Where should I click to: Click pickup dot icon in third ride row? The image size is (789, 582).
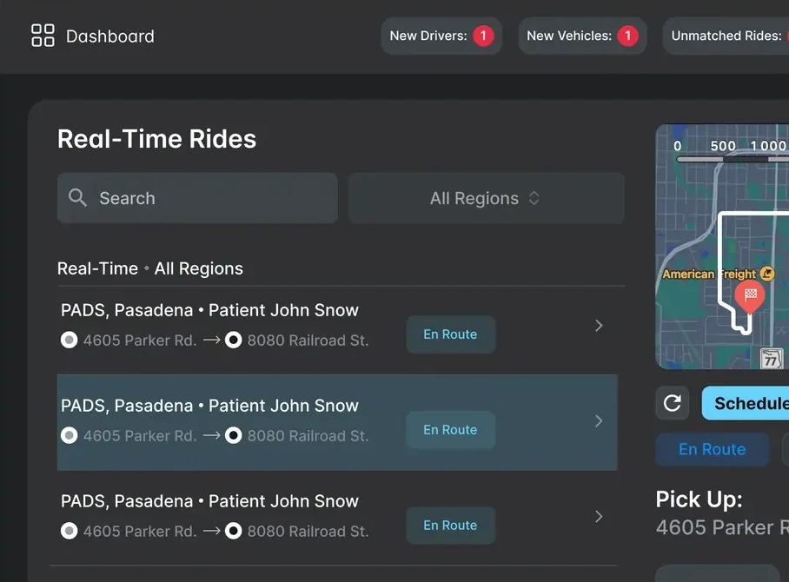69,532
